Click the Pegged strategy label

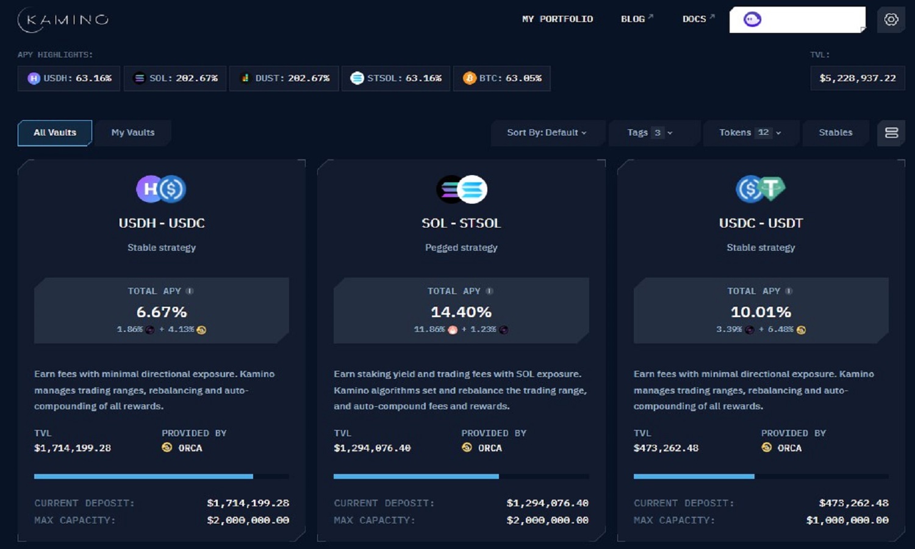click(461, 248)
